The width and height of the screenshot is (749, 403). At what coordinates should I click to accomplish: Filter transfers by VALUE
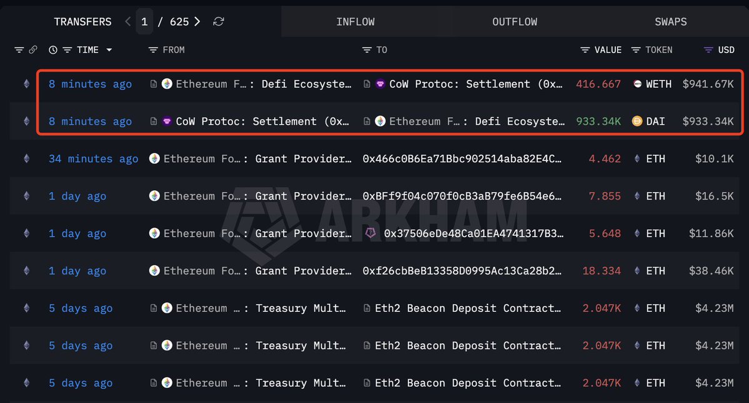point(585,50)
